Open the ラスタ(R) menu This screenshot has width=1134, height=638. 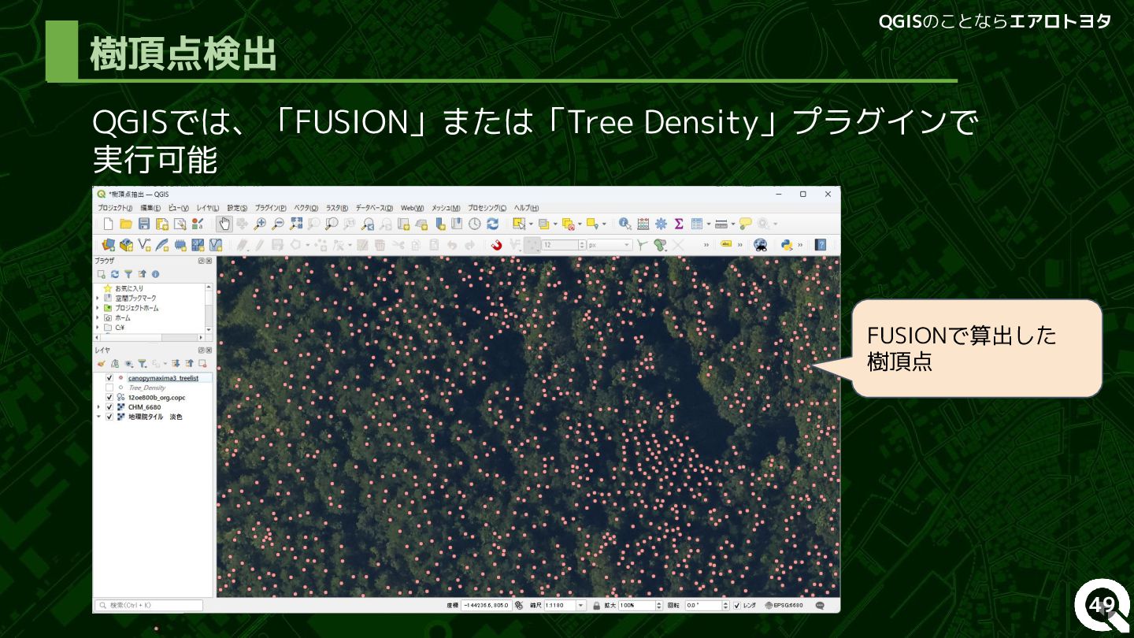[337, 208]
